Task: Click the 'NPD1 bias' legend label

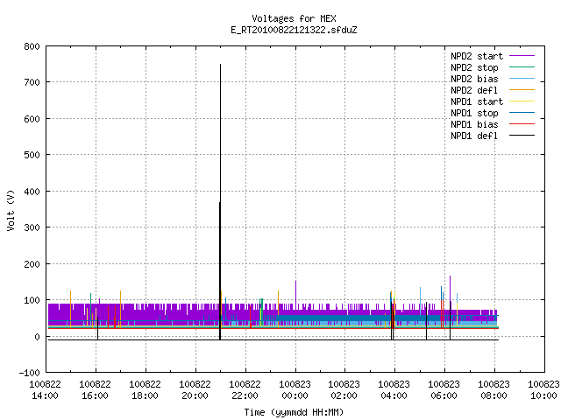Action: tap(474, 124)
